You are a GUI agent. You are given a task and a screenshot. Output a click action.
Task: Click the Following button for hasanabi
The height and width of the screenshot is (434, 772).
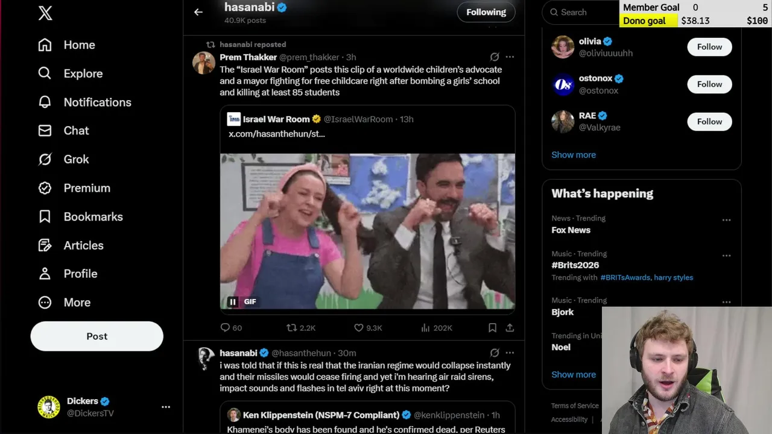486,12
